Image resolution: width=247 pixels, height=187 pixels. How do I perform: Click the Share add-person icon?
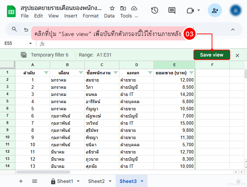pyautogui.click(x=215, y=10)
